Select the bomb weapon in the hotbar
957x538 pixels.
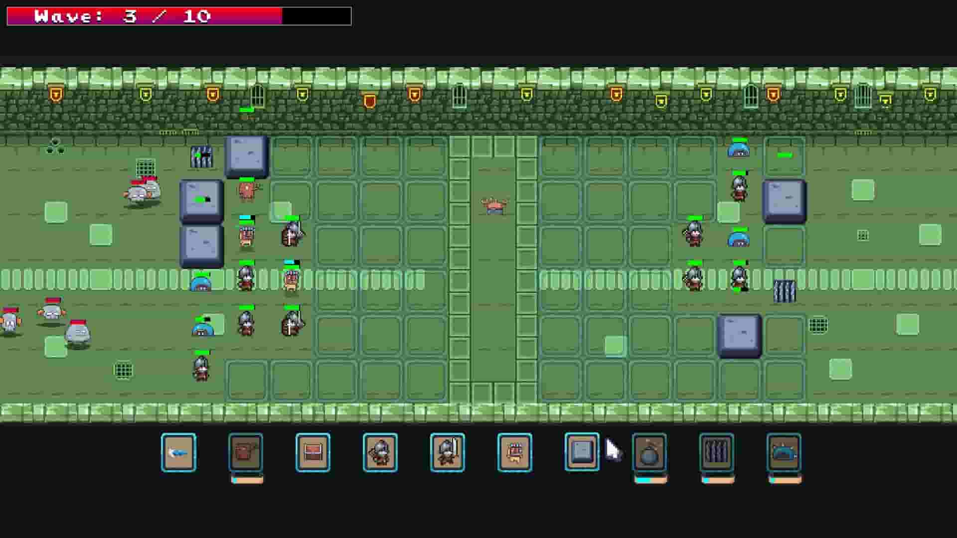tap(649, 452)
